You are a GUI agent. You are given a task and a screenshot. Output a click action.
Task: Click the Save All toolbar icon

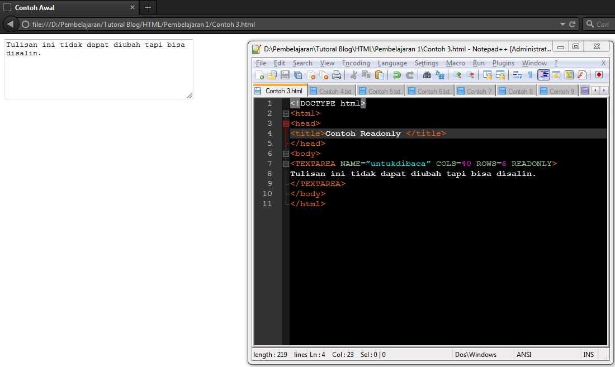pyautogui.click(x=298, y=75)
